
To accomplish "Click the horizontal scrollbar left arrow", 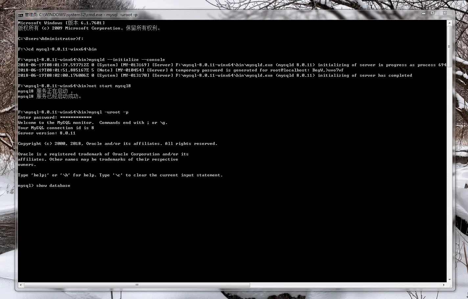I will pos(21,285).
